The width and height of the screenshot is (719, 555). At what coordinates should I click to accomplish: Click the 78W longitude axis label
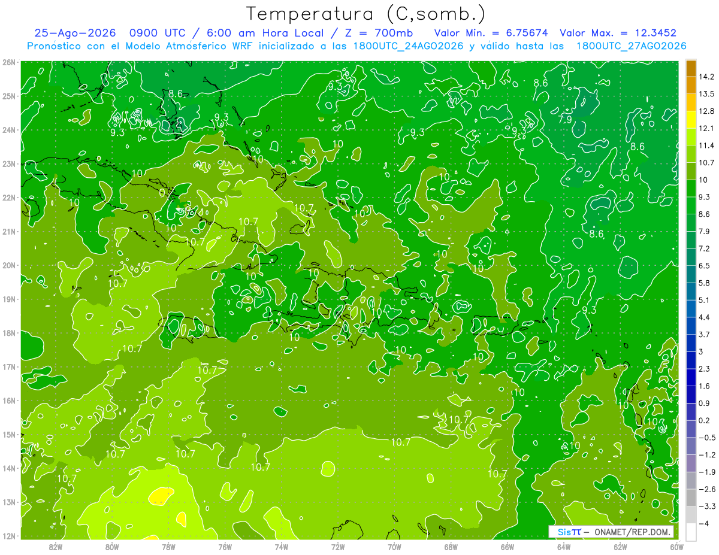[x=168, y=547]
